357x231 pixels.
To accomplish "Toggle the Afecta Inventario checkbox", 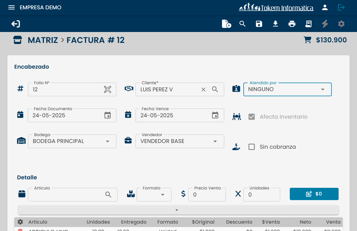I will pyautogui.click(x=252, y=117).
